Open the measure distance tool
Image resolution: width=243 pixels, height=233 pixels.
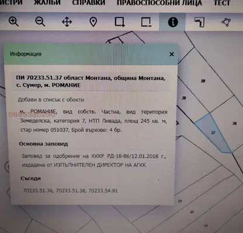point(199,22)
